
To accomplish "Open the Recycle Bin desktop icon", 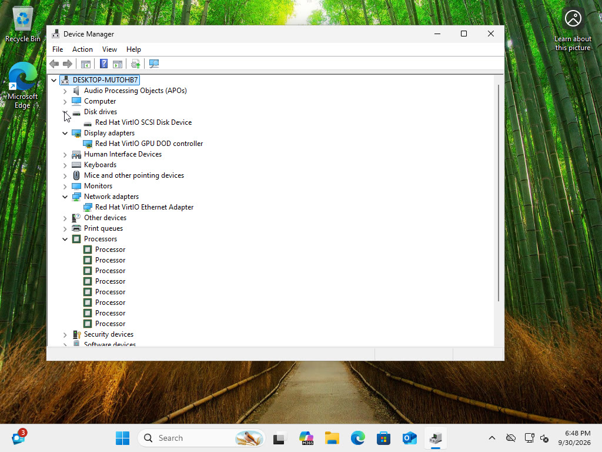I will coord(23,24).
